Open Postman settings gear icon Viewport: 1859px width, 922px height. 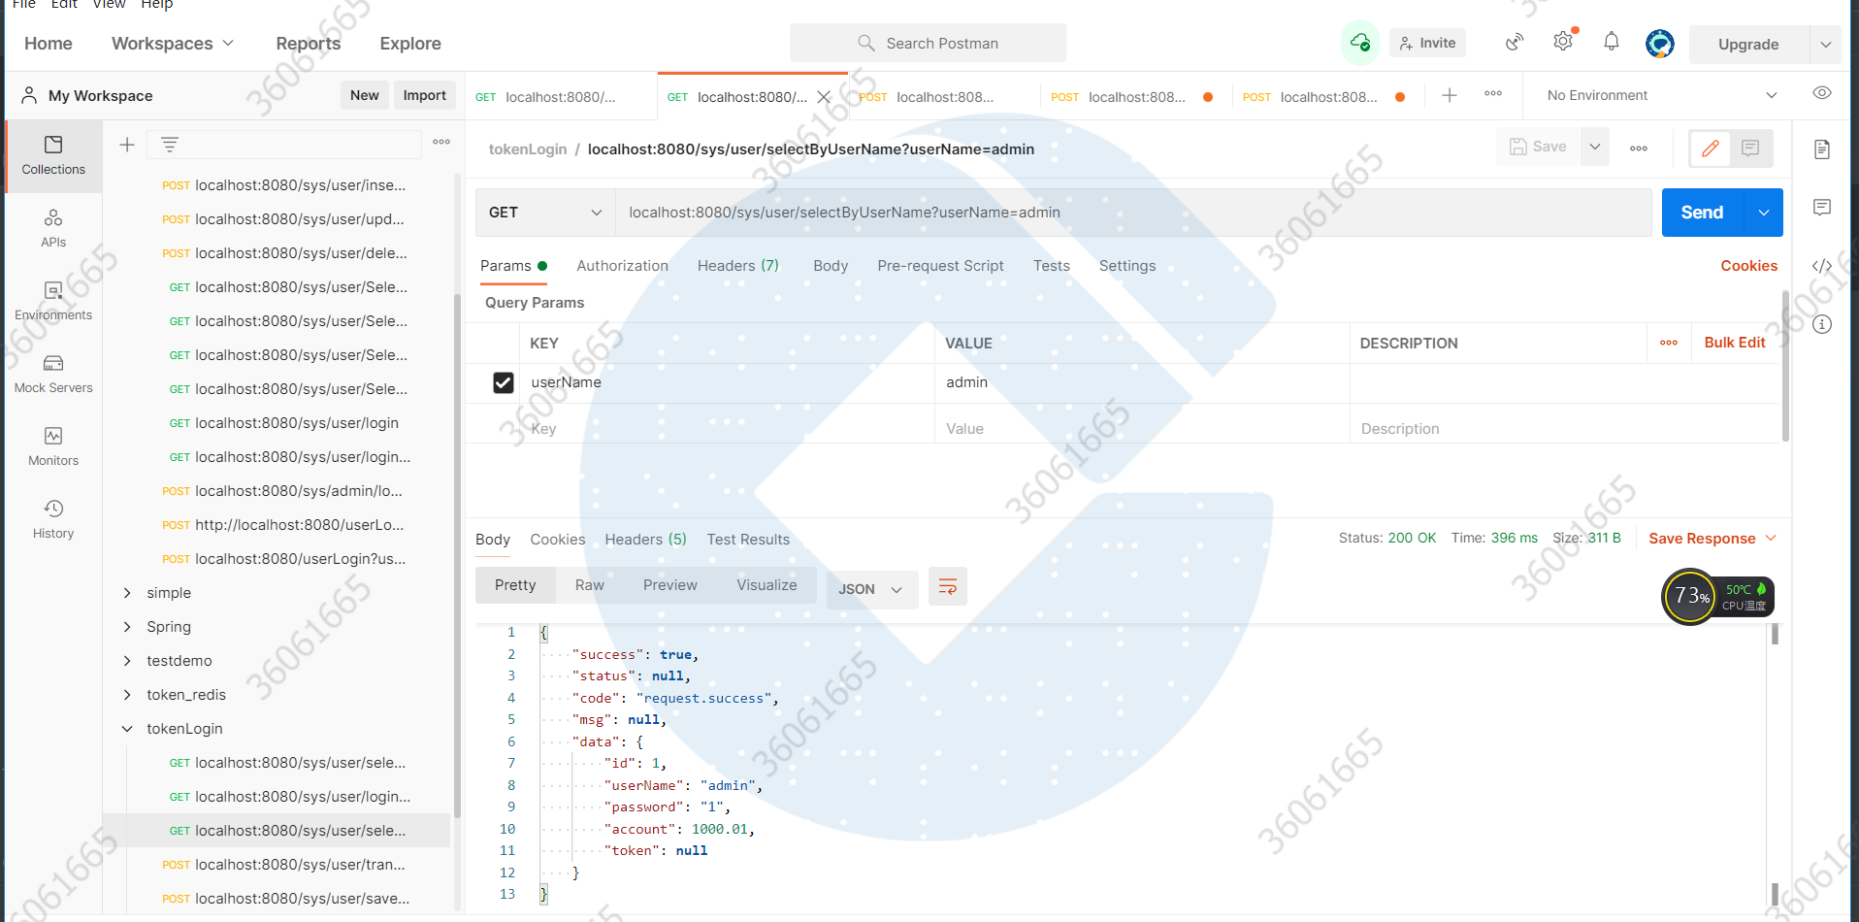click(1563, 42)
